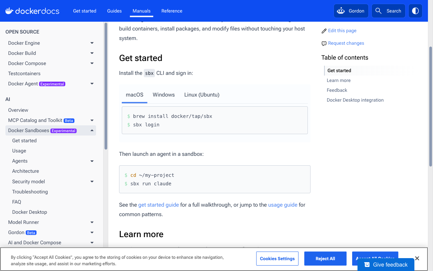Screen dimensions: 433x271
Task: Click the sidebar scrollbar thumb
Action: click(x=106, y=86)
